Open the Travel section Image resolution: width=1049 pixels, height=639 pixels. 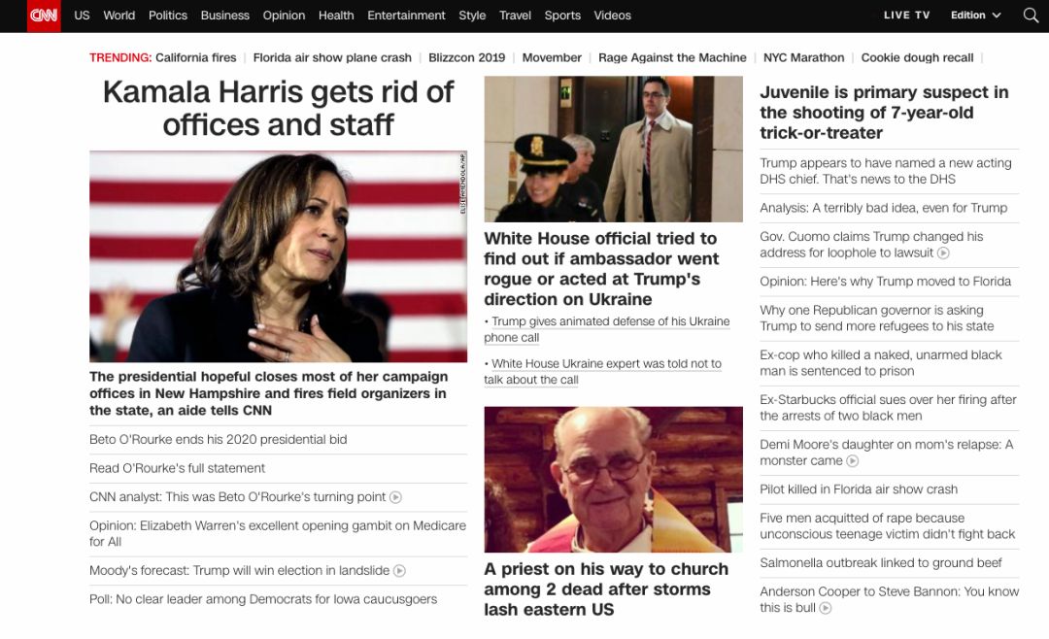(515, 15)
